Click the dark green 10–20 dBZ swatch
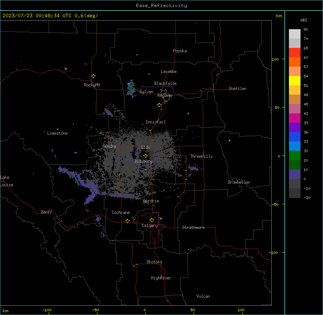 click(295, 165)
